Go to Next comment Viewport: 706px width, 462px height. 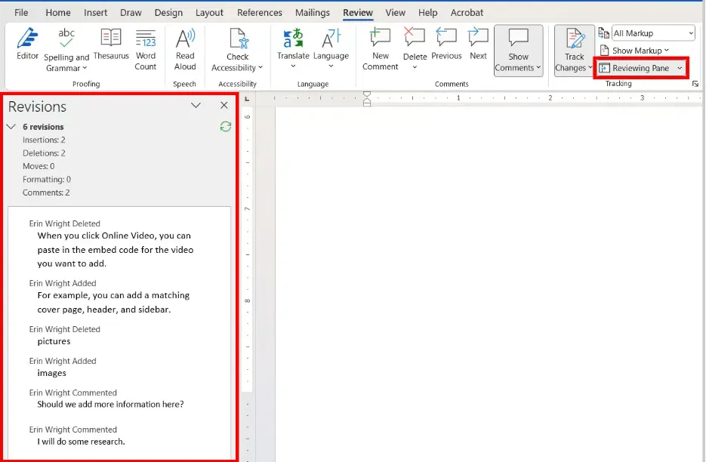478,44
